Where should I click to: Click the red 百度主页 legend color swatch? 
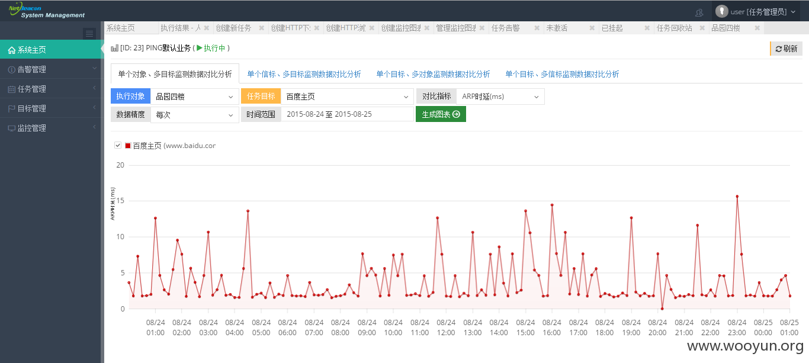(x=127, y=146)
